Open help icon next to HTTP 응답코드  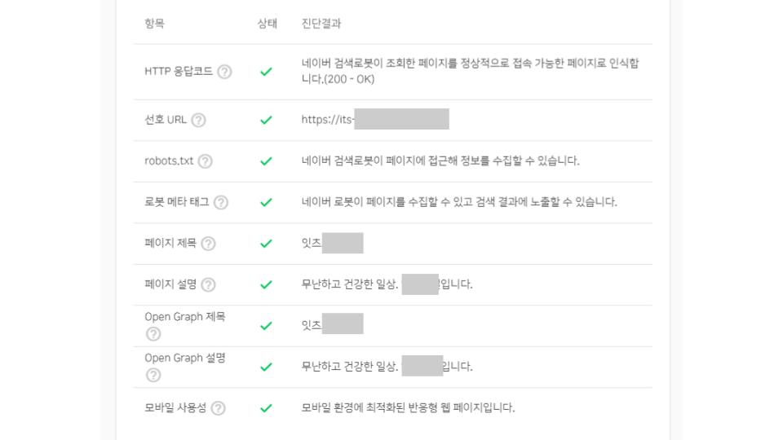coord(225,72)
